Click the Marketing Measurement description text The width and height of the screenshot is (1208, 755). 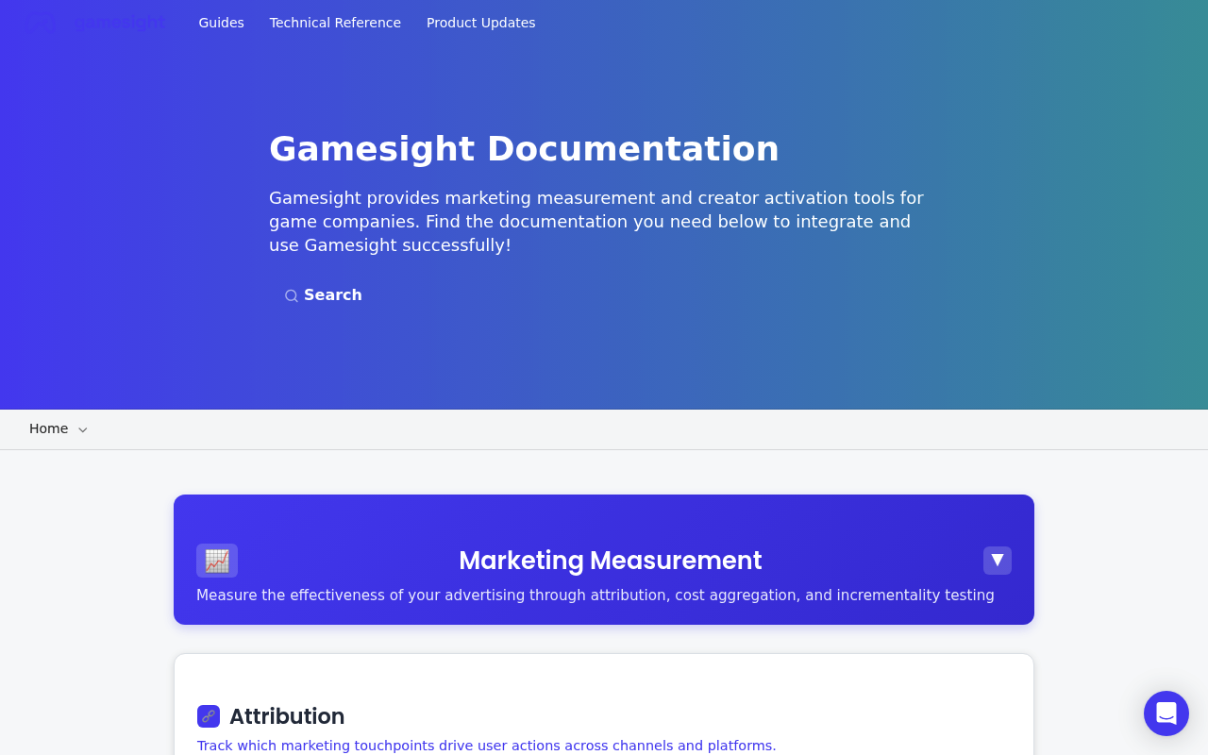click(596, 596)
